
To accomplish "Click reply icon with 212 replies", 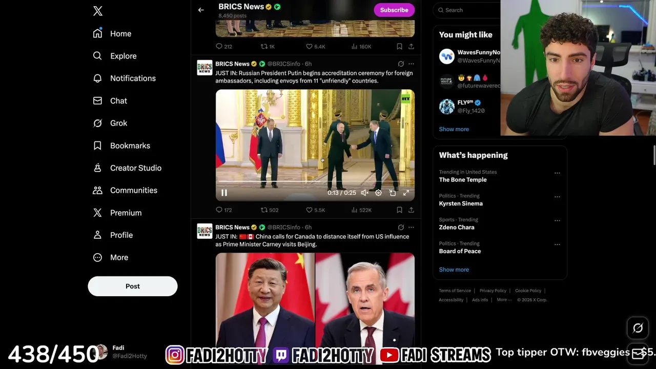I will [x=219, y=46].
